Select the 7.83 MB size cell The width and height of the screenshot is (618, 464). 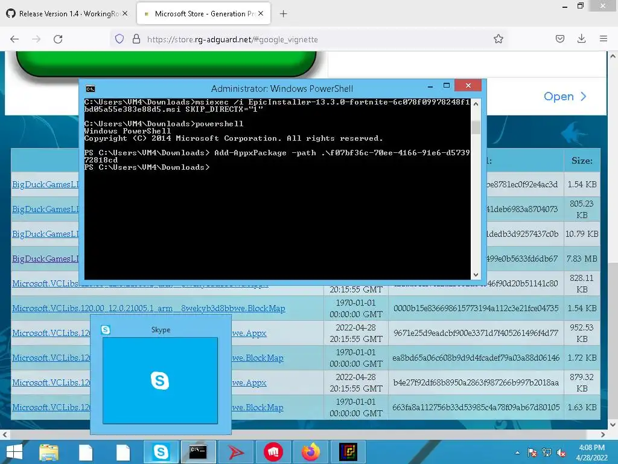(x=582, y=259)
